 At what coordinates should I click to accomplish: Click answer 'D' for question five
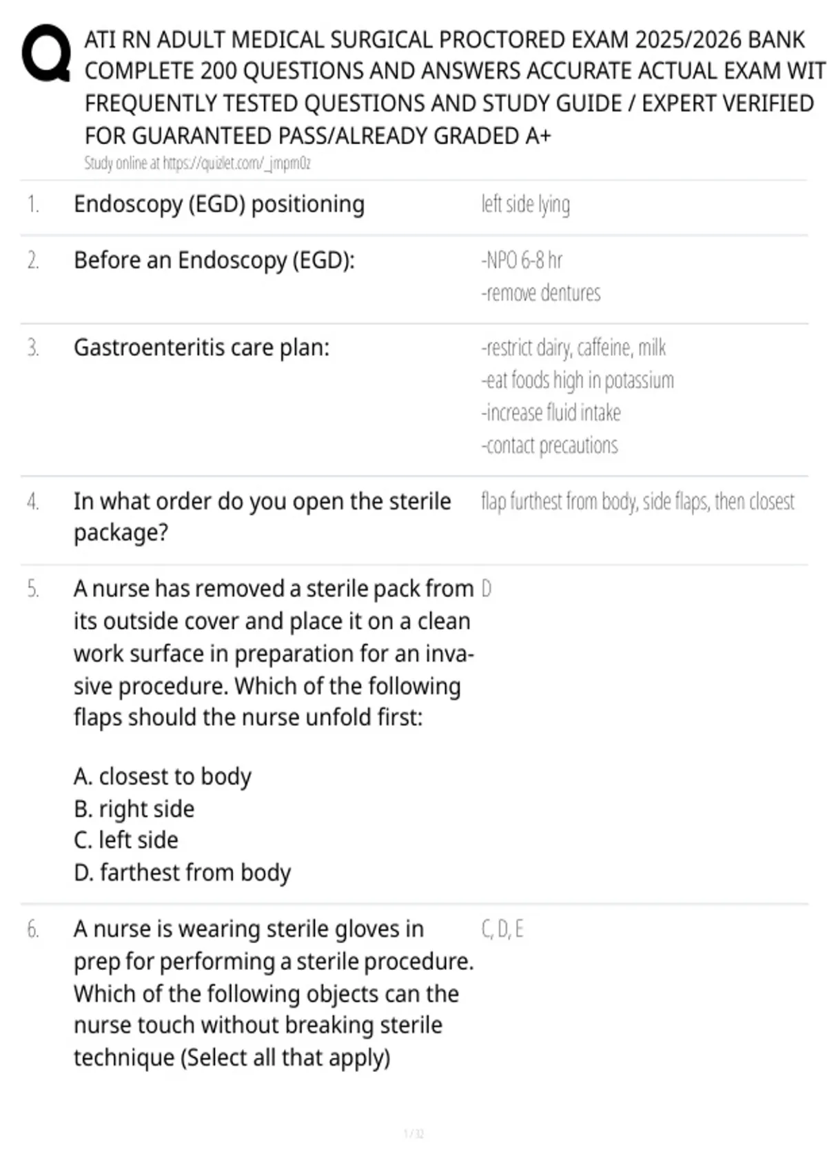point(487,589)
